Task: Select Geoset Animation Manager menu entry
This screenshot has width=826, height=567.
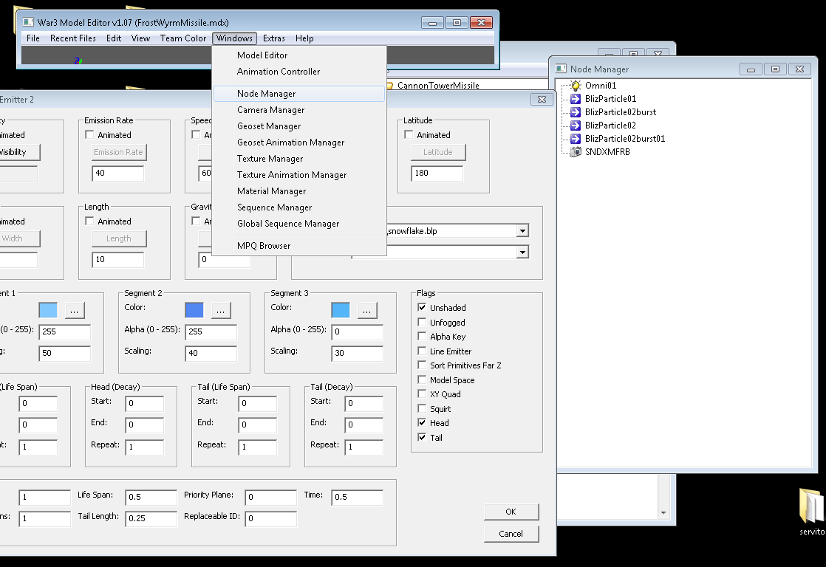Action: [x=299, y=142]
